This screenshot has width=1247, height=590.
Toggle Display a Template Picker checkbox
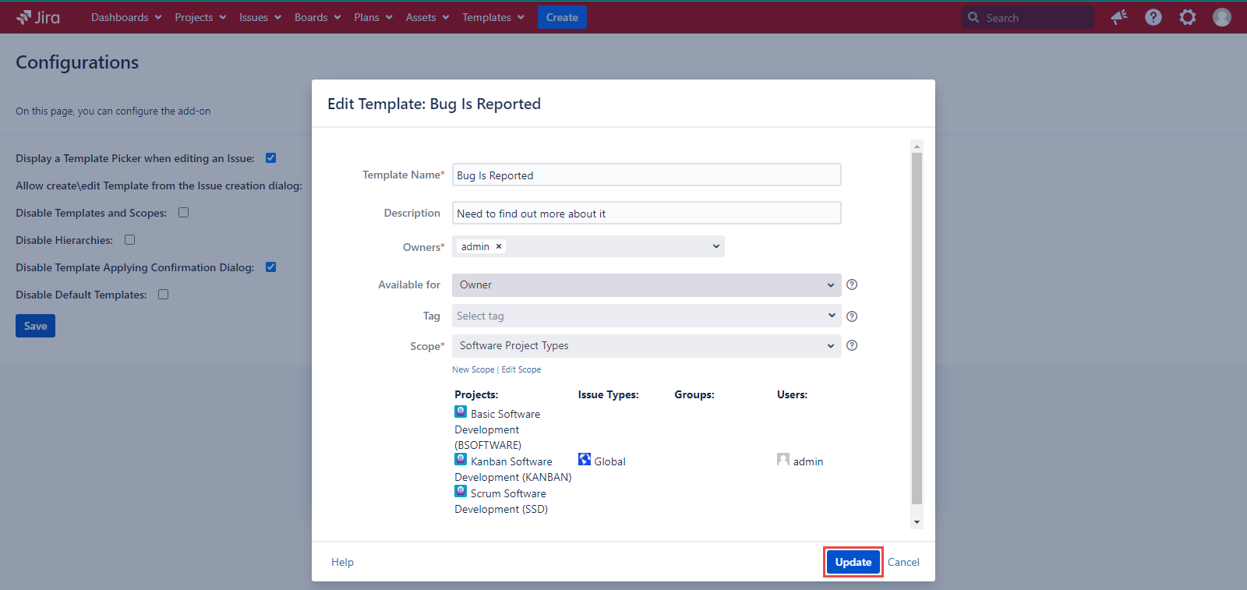point(271,158)
